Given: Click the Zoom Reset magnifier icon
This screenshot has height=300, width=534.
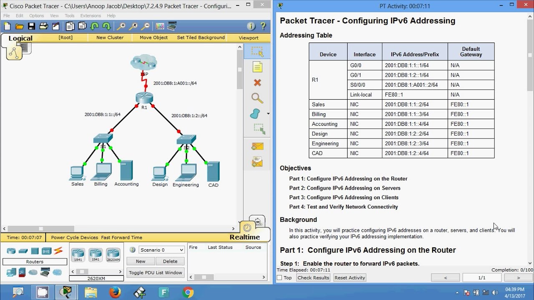Looking at the screenshot, I should coord(133,26).
